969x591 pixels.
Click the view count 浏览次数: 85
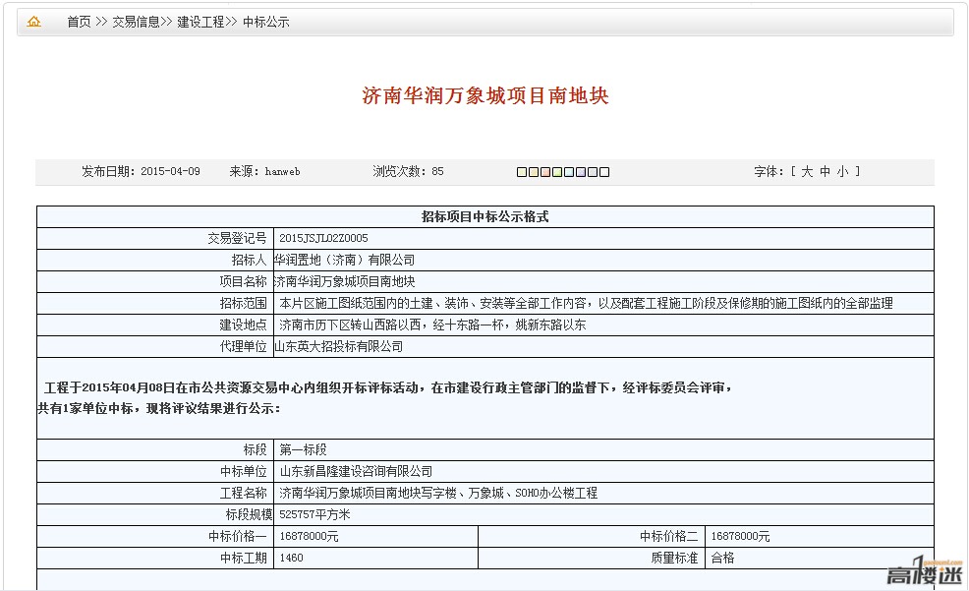click(x=408, y=171)
